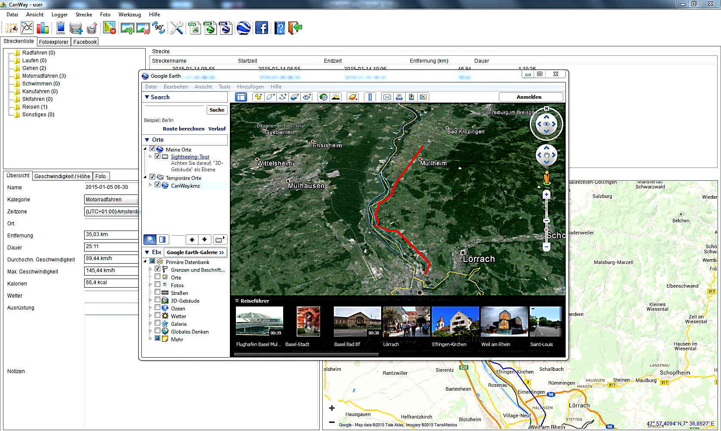Click the email envelope icon in Google Earth

point(387,97)
